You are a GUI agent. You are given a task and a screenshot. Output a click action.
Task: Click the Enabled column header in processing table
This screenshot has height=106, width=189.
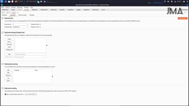coord(17,70)
